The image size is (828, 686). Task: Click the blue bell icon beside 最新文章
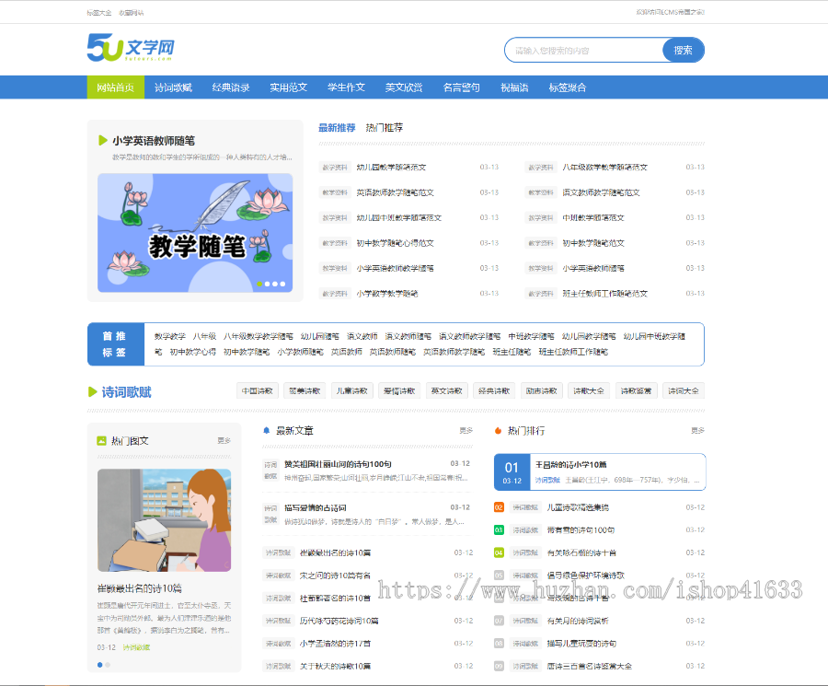pyautogui.click(x=267, y=431)
